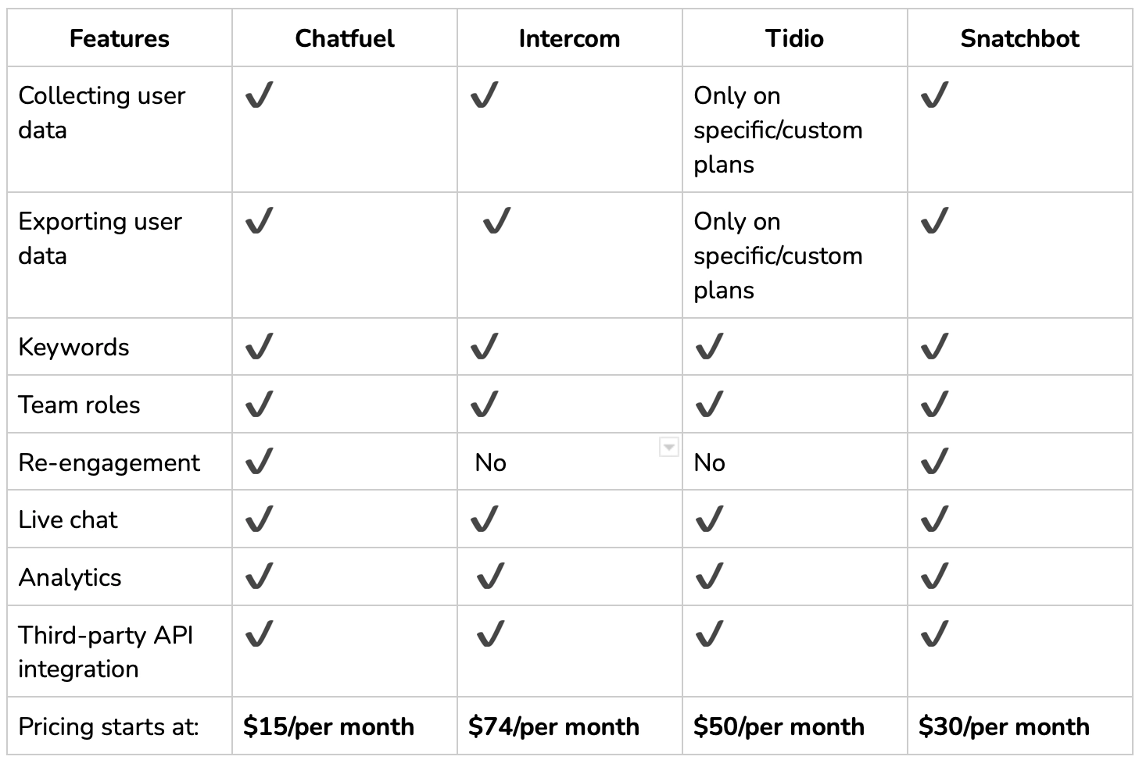Click the $74/per month pricing cell
This screenshot has width=1139, height=760.
click(x=570, y=726)
